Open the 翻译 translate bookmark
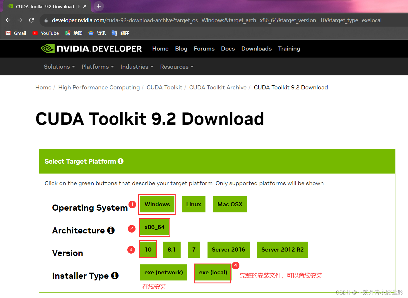This screenshot has width=408, height=298. coord(121,33)
